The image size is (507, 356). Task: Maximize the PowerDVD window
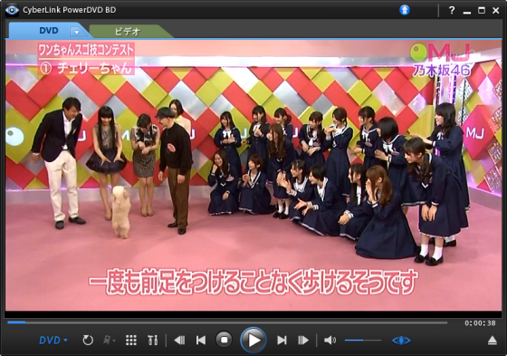(x=482, y=10)
